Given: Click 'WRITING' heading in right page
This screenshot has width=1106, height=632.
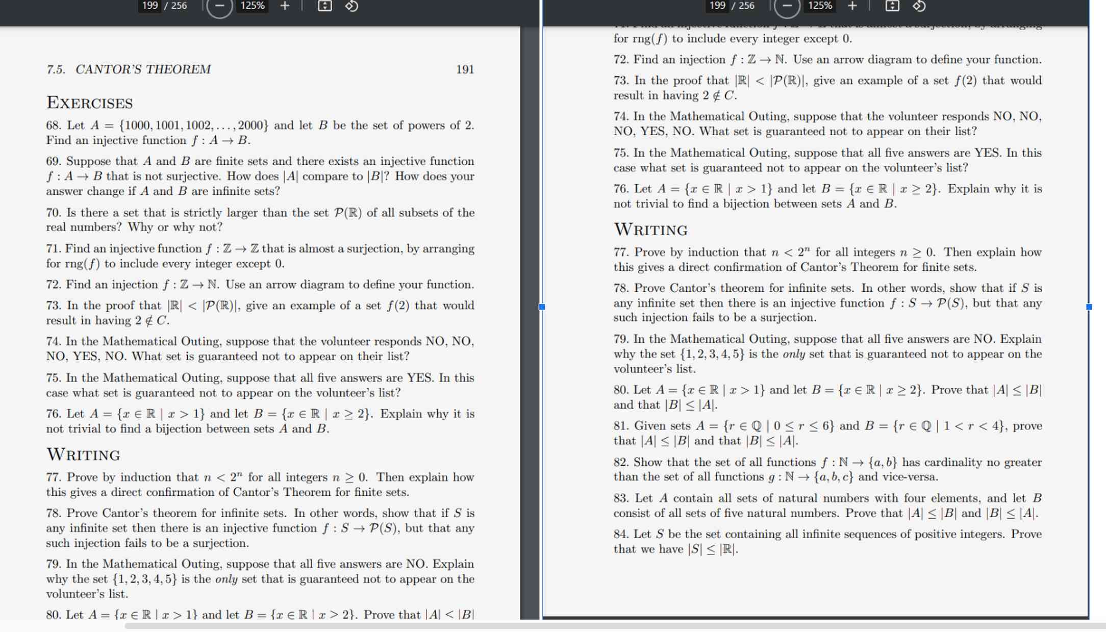Looking at the screenshot, I should (x=651, y=229).
